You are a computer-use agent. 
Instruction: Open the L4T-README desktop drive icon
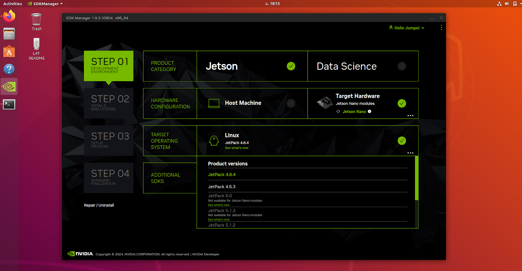click(x=37, y=49)
